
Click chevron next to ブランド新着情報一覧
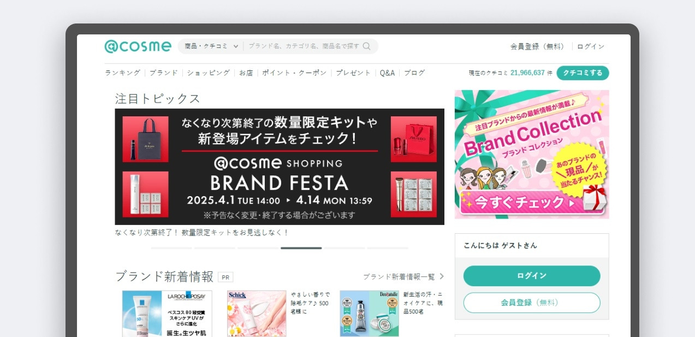click(x=442, y=276)
